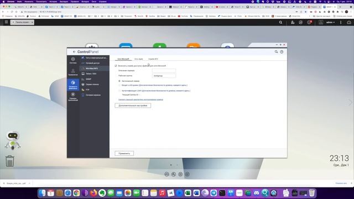354x199 pixels.
Task: Open event notifications icon with red badge
Action: (x=309, y=22)
